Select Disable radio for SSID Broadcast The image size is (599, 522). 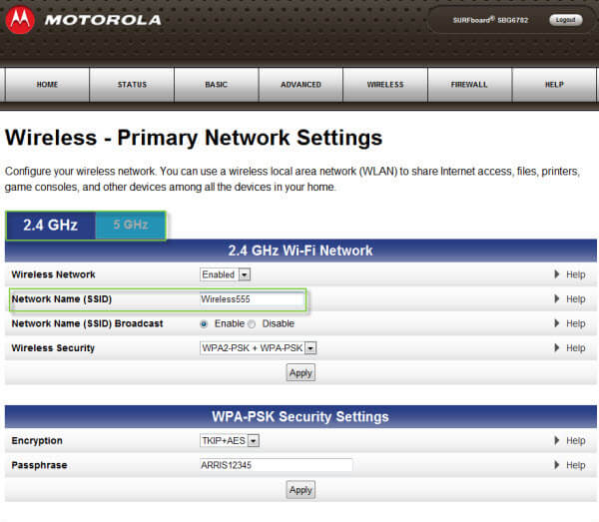[252, 323]
